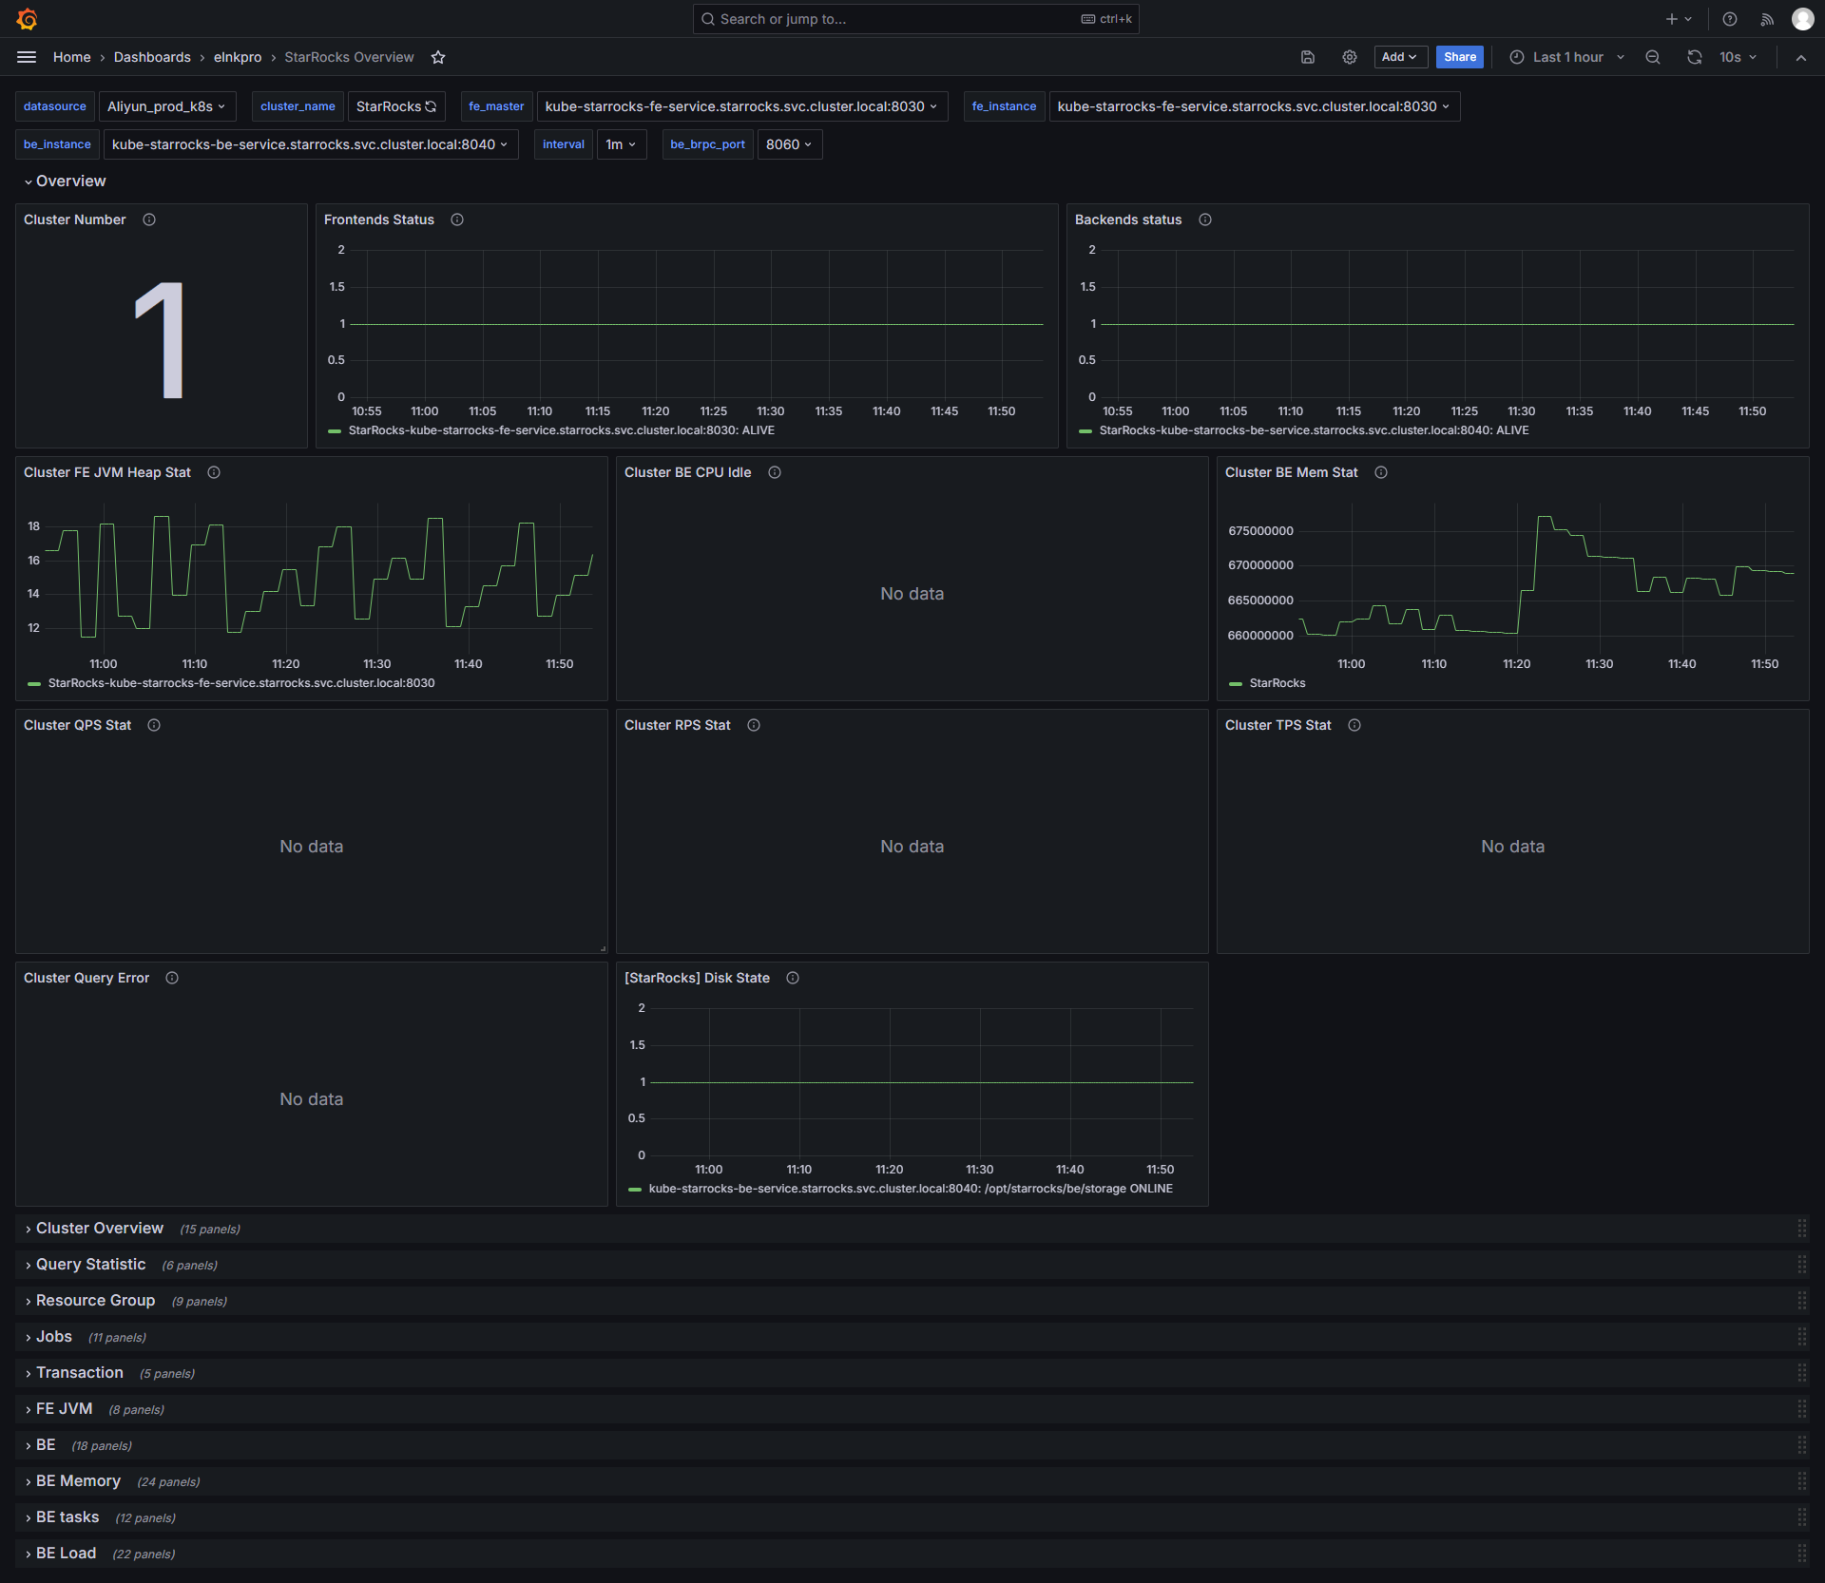
Task: Show the Cluster Number panel info icon
Action: click(x=149, y=219)
